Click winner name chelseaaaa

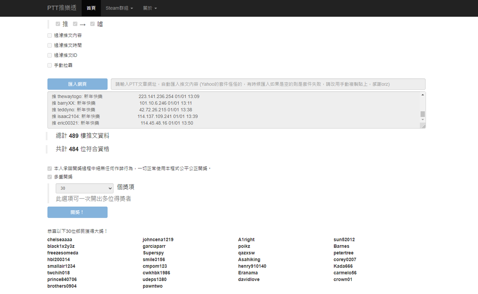coord(60,239)
